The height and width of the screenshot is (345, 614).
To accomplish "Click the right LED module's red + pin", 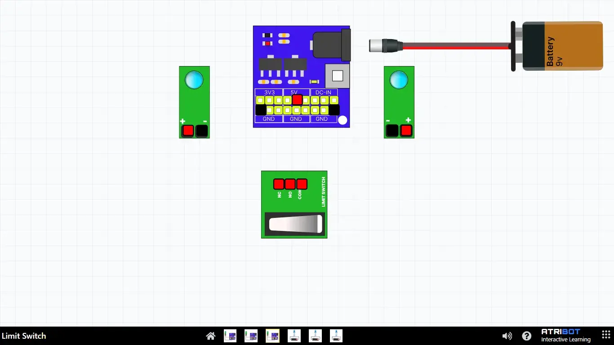I will (406, 131).
